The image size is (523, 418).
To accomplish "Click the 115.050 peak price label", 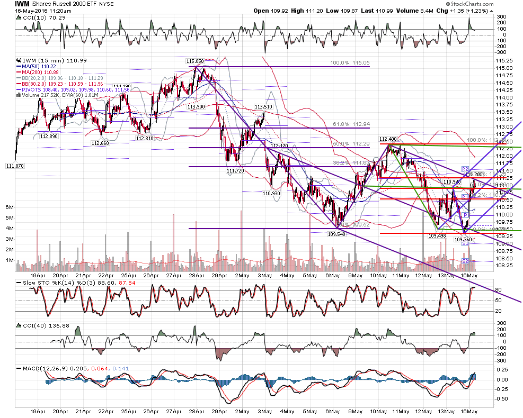I will tap(195, 61).
